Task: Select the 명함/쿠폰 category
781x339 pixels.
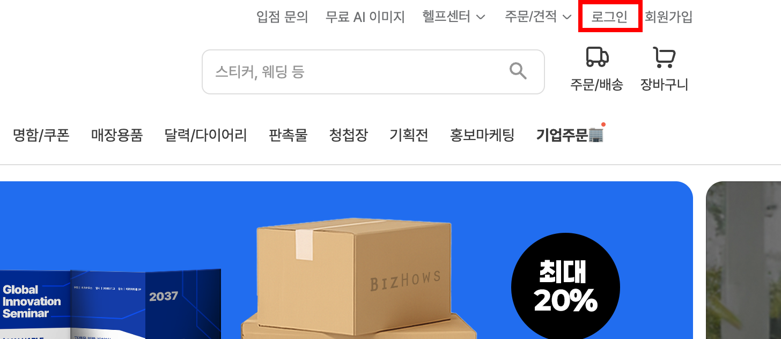Action: 41,135
